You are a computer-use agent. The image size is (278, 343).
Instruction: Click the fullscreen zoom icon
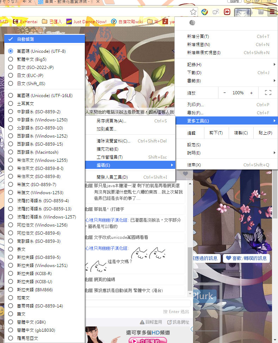click(268, 93)
